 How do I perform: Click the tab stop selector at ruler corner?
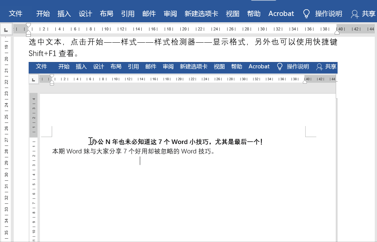[6, 29]
